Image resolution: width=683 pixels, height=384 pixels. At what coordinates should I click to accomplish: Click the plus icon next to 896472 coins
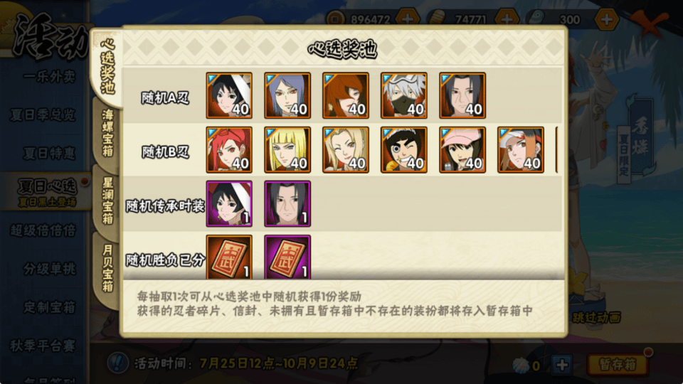[408, 19]
